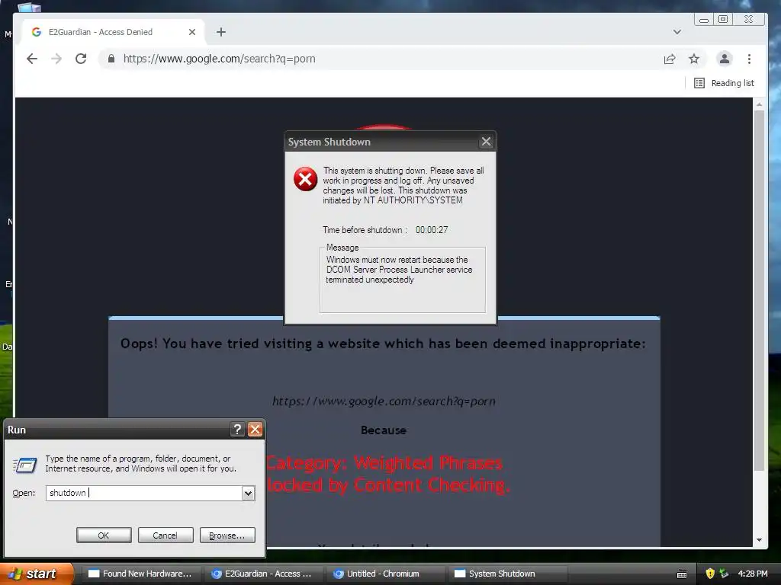Image resolution: width=781 pixels, height=585 pixels.
Task: Click OK in the Run dialog
Action: tap(104, 535)
